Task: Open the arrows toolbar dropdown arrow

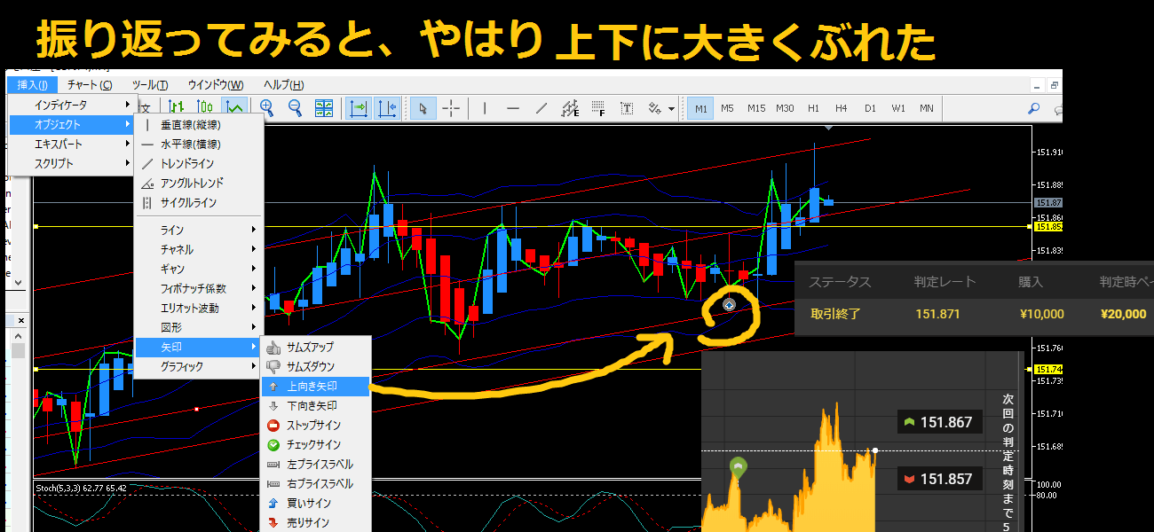Action: (671, 109)
